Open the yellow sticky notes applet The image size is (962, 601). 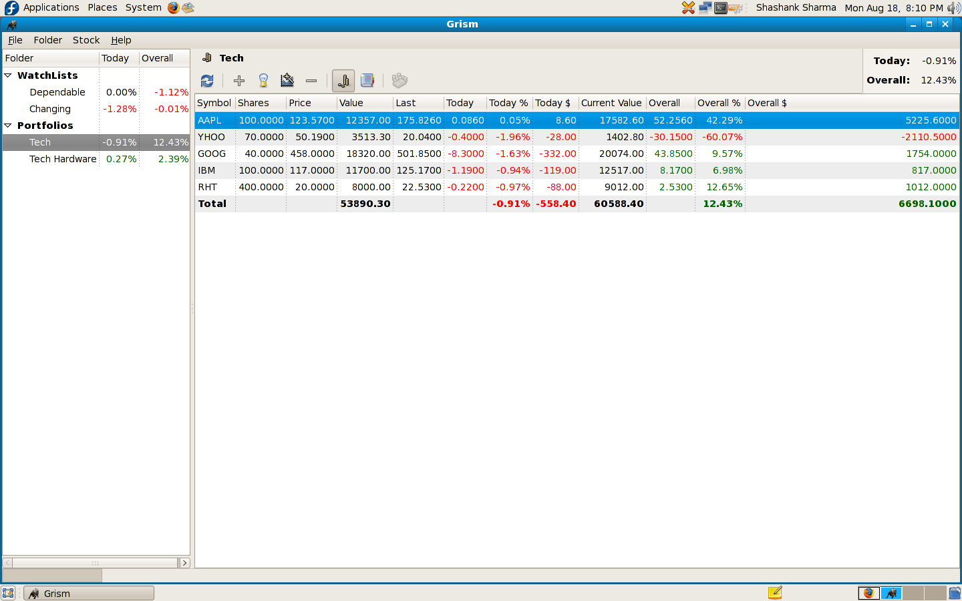click(x=775, y=592)
